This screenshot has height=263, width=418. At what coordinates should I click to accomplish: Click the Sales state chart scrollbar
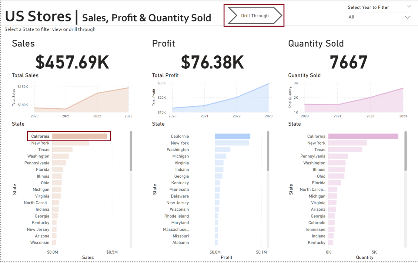(131, 151)
